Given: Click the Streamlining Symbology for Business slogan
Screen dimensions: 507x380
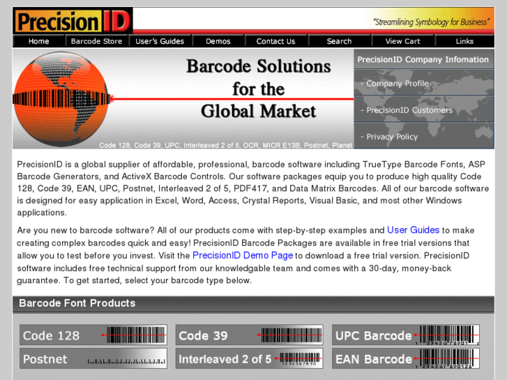Looking at the screenshot, I should [x=432, y=22].
